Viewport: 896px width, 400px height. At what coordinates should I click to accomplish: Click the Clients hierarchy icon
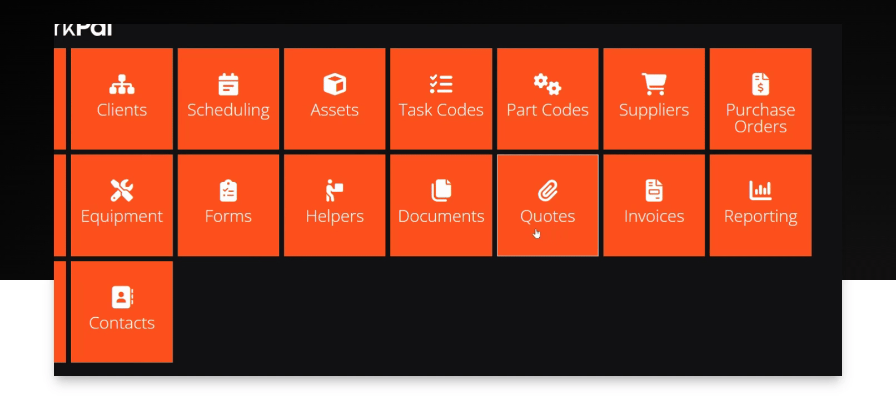[x=122, y=84]
